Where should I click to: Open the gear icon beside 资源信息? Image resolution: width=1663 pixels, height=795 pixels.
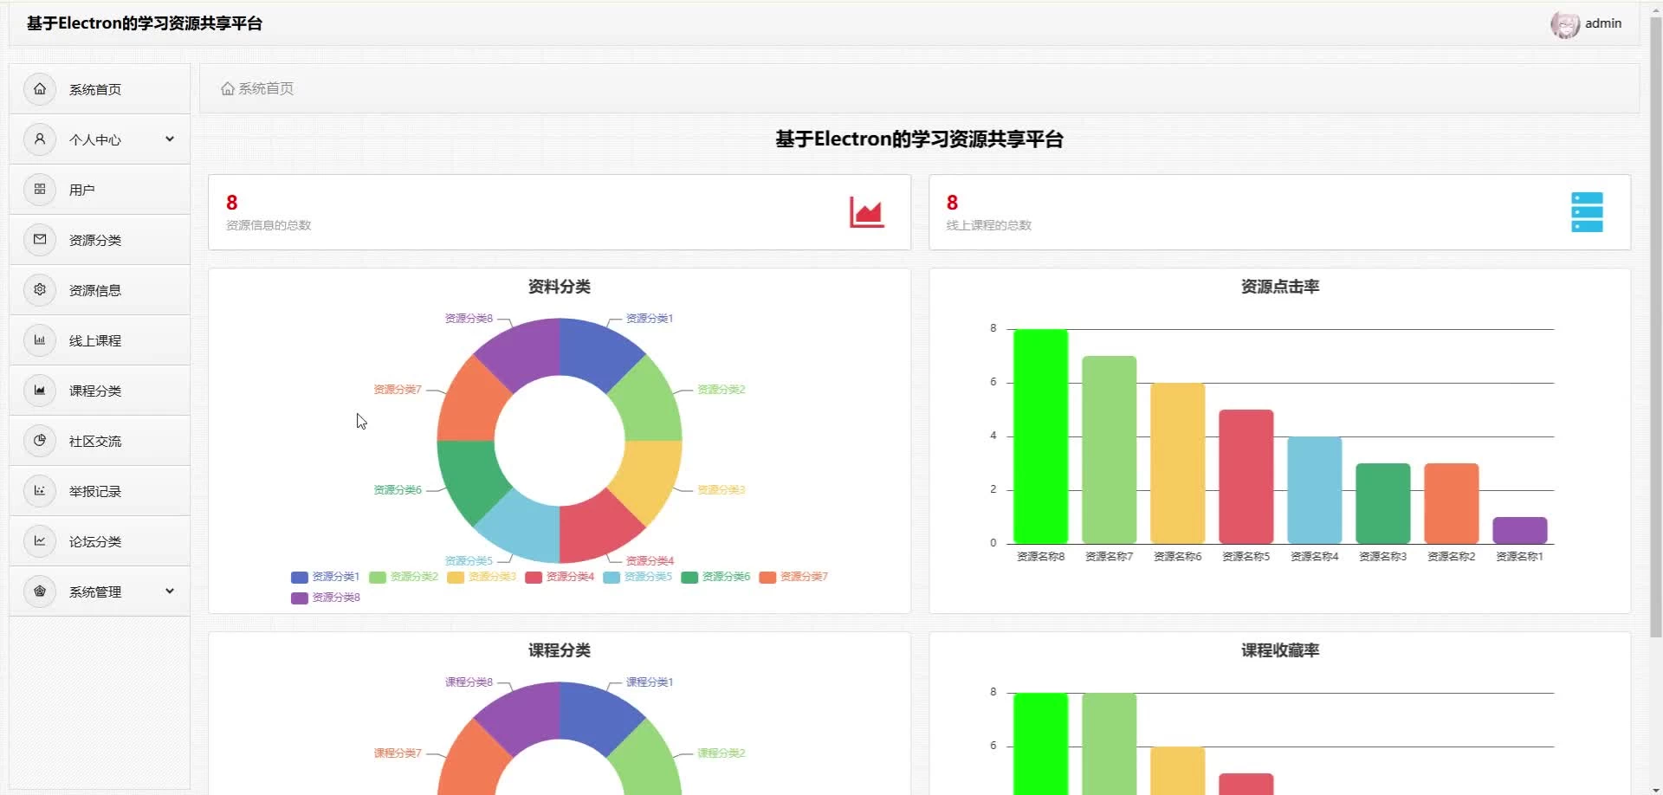40,290
